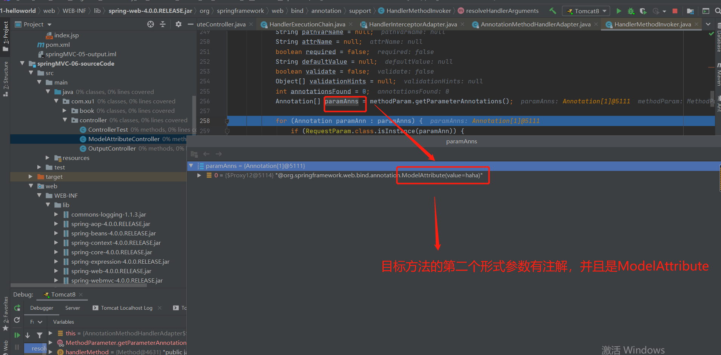Select ControllerTest class in tree

108,129
